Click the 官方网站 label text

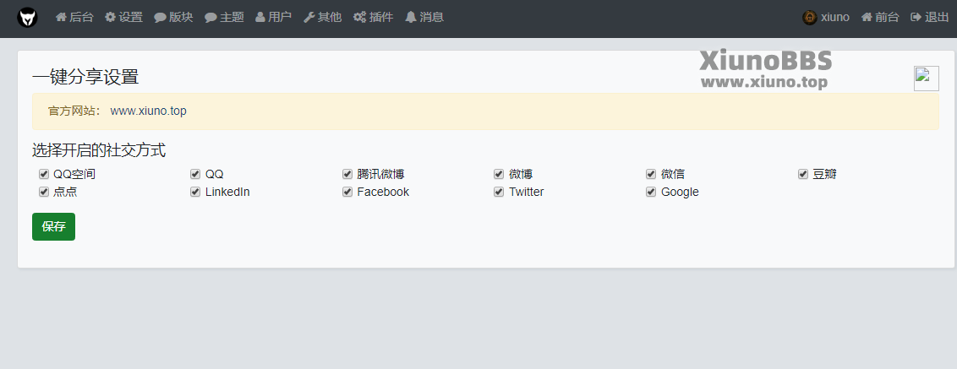coord(74,111)
